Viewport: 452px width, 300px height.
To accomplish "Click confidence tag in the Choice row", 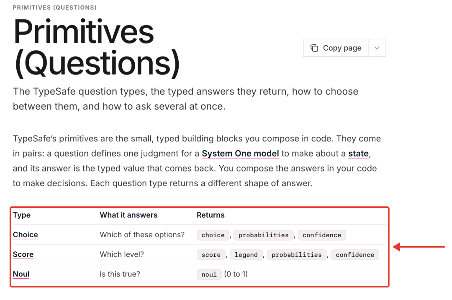I will click(322, 235).
